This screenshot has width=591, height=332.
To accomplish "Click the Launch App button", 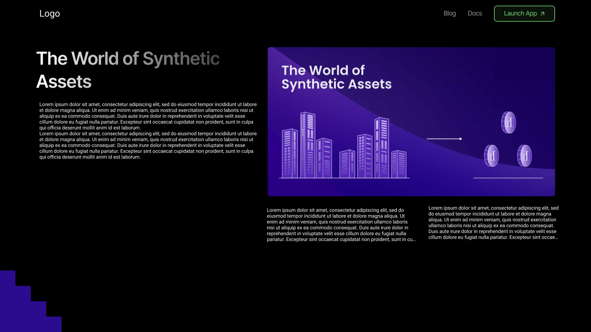I will 524,14.
